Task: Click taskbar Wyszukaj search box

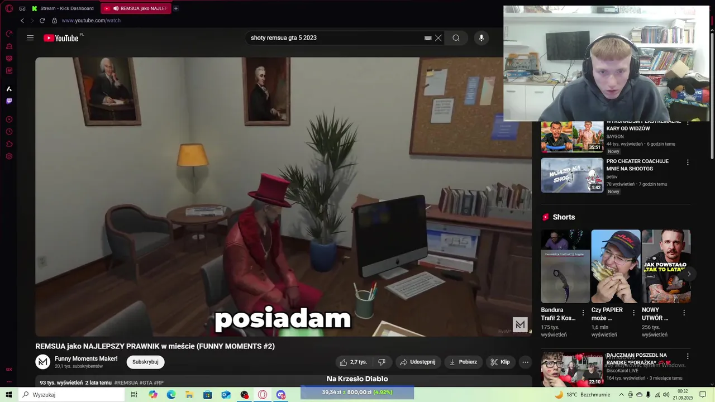Action: point(71,395)
